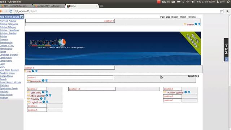Click the edit icon for Search module

196,24
